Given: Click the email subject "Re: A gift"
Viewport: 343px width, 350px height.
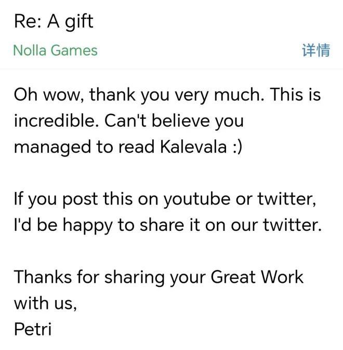Looking at the screenshot, I should pyautogui.click(x=54, y=22).
